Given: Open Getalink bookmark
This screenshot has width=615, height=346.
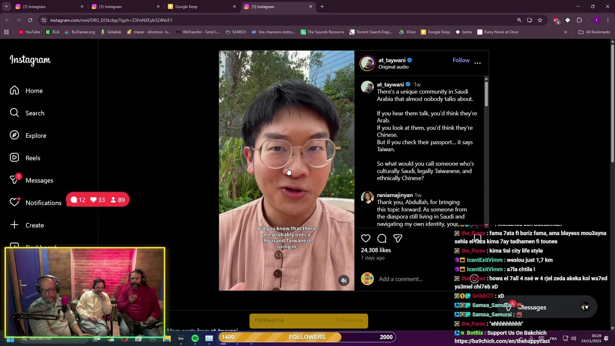Looking at the screenshot, I should [111, 32].
